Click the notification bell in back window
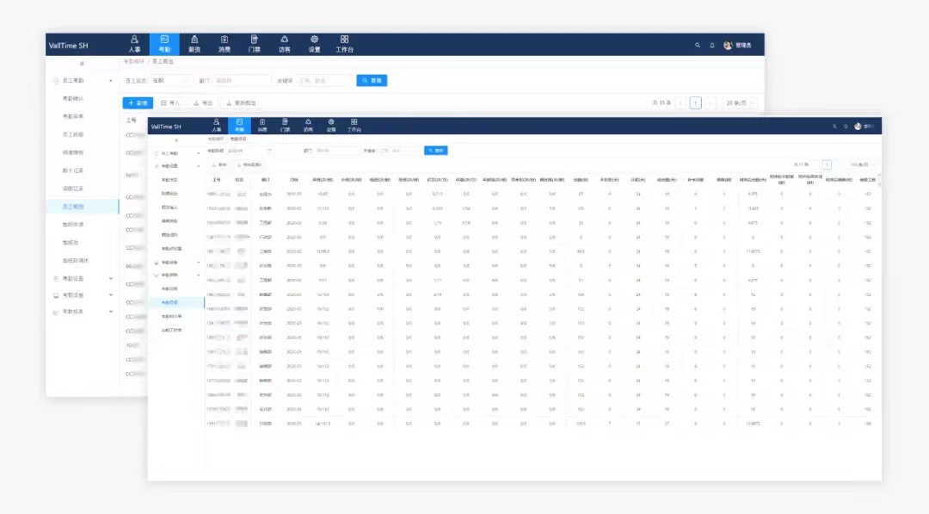Image resolution: width=929 pixels, height=514 pixels. click(711, 45)
